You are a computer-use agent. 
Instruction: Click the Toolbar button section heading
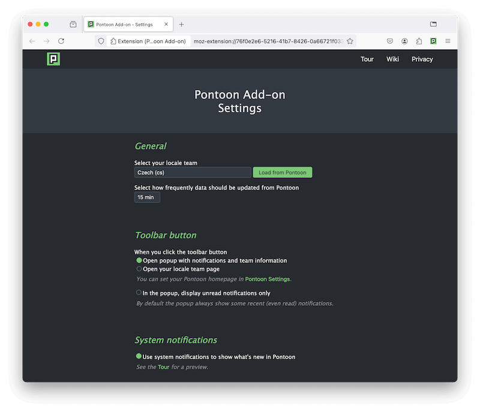(x=166, y=235)
